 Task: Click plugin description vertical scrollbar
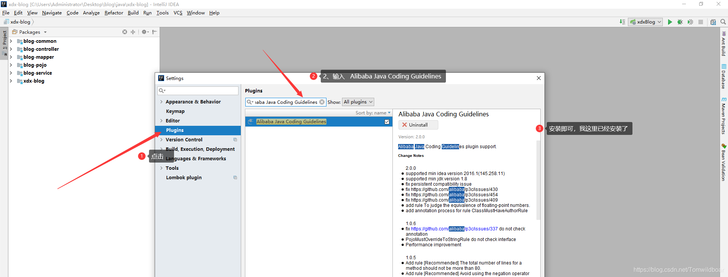(538, 180)
